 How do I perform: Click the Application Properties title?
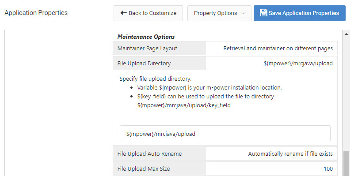[36, 13]
